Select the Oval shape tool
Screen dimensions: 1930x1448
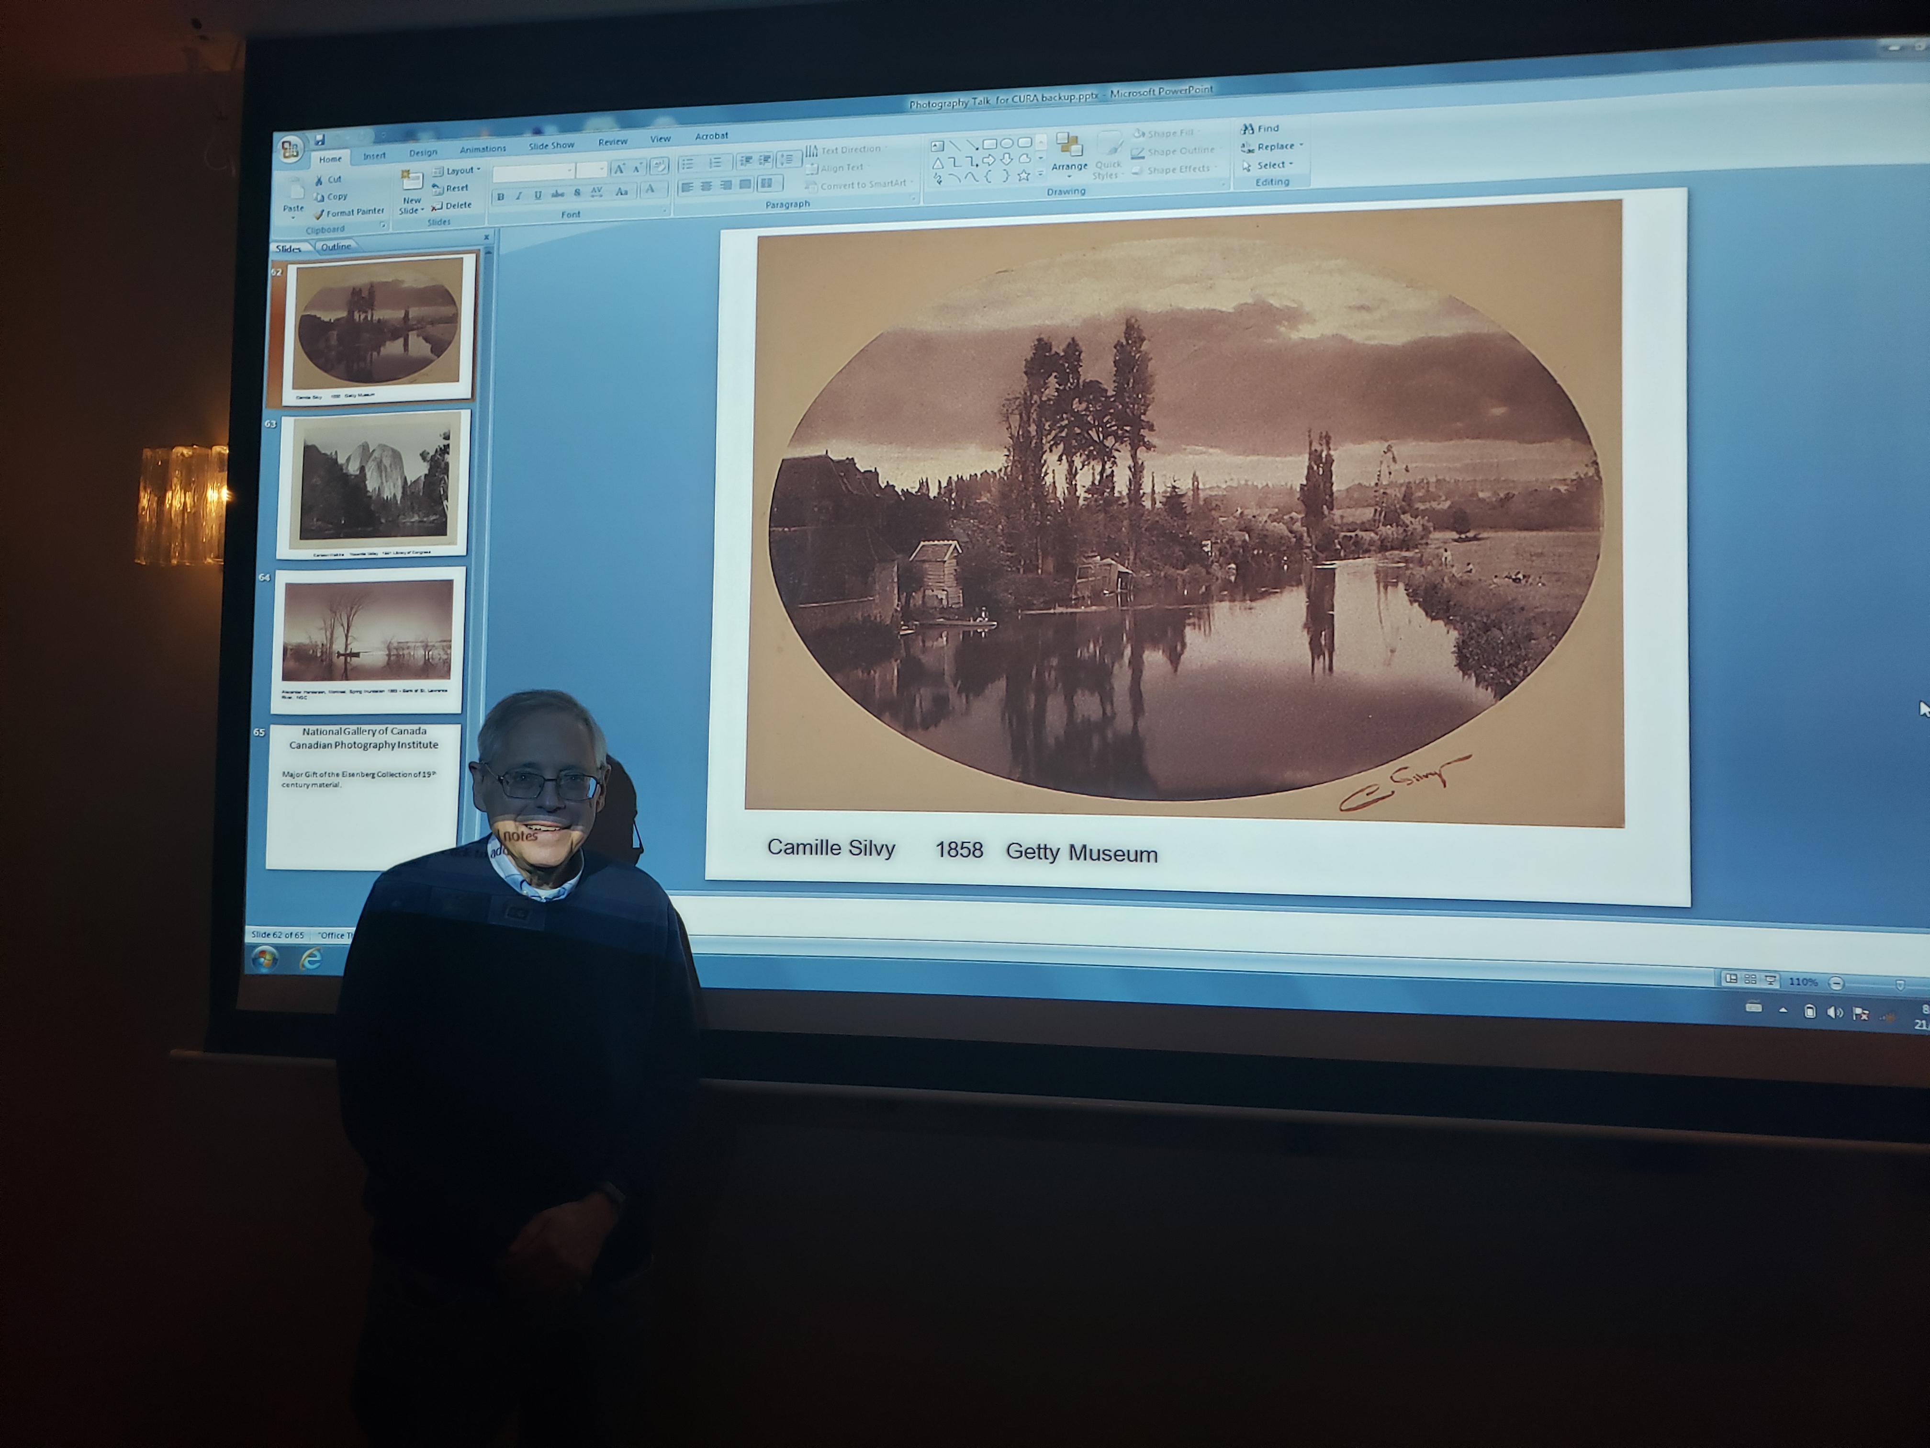[x=1007, y=143]
